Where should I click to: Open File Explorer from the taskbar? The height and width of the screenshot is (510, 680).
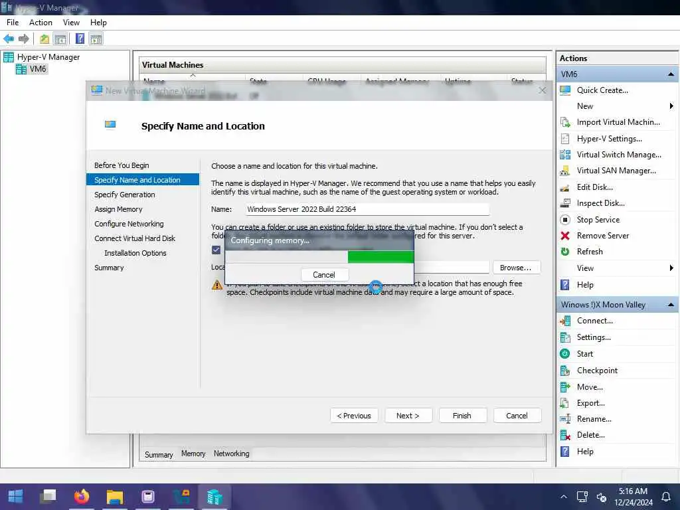pos(115,497)
